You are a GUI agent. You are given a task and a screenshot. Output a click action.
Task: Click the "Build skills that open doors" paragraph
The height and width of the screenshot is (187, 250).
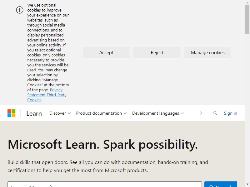click(x=108, y=166)
